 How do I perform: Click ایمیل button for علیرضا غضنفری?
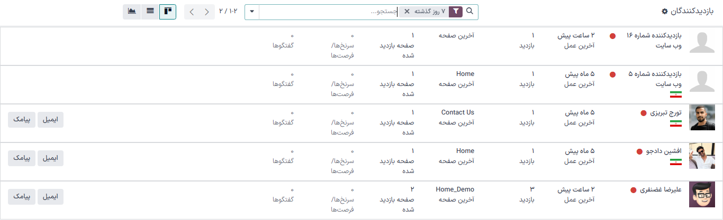point(50,197)
